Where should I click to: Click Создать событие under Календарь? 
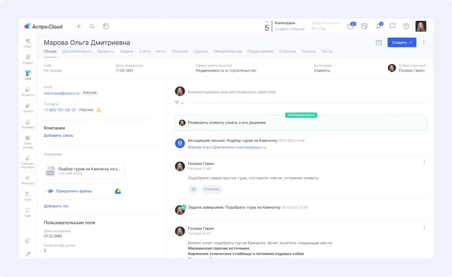click(x=290, y=29)
